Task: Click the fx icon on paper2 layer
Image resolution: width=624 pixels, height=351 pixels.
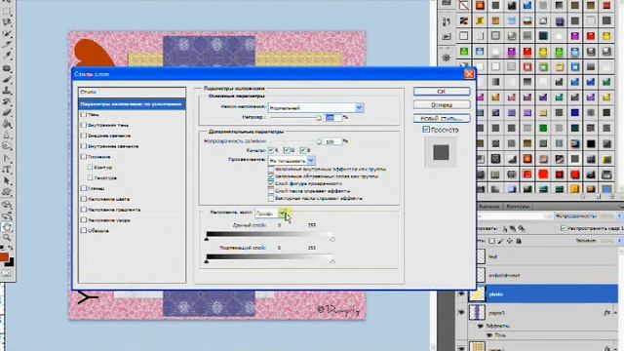Action: pyautogui.click(x=606, y=313)
